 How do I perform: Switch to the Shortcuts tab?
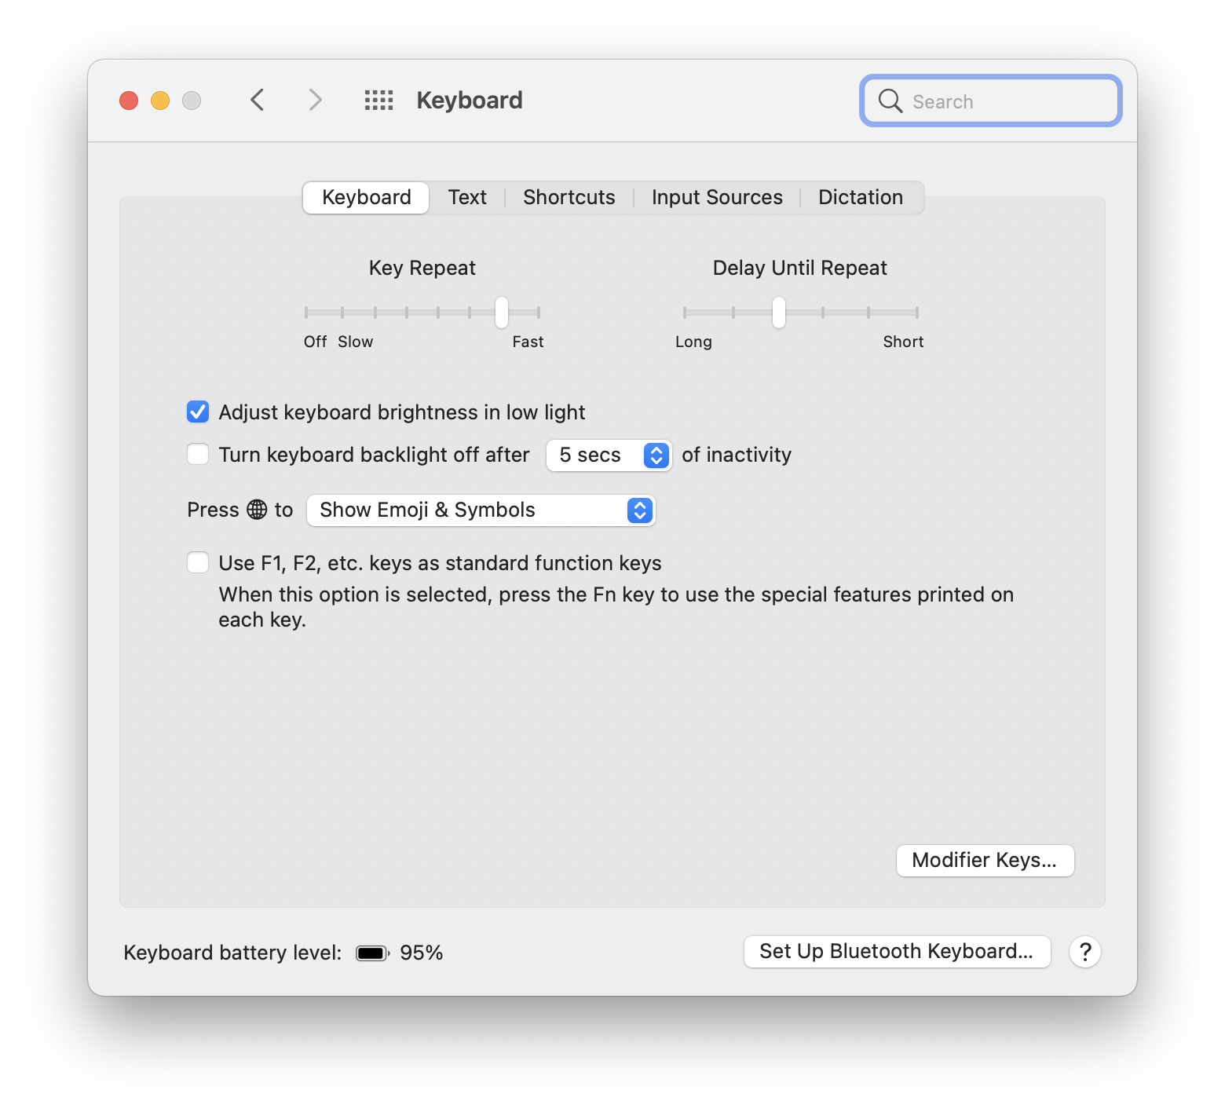[569, 198]
